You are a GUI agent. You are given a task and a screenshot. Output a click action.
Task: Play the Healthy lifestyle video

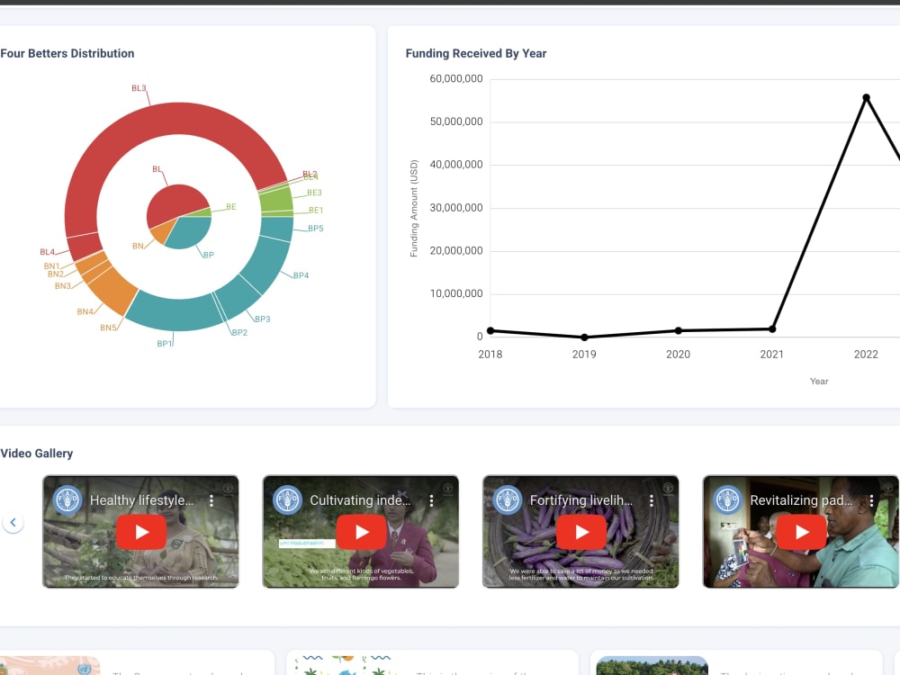141,532
